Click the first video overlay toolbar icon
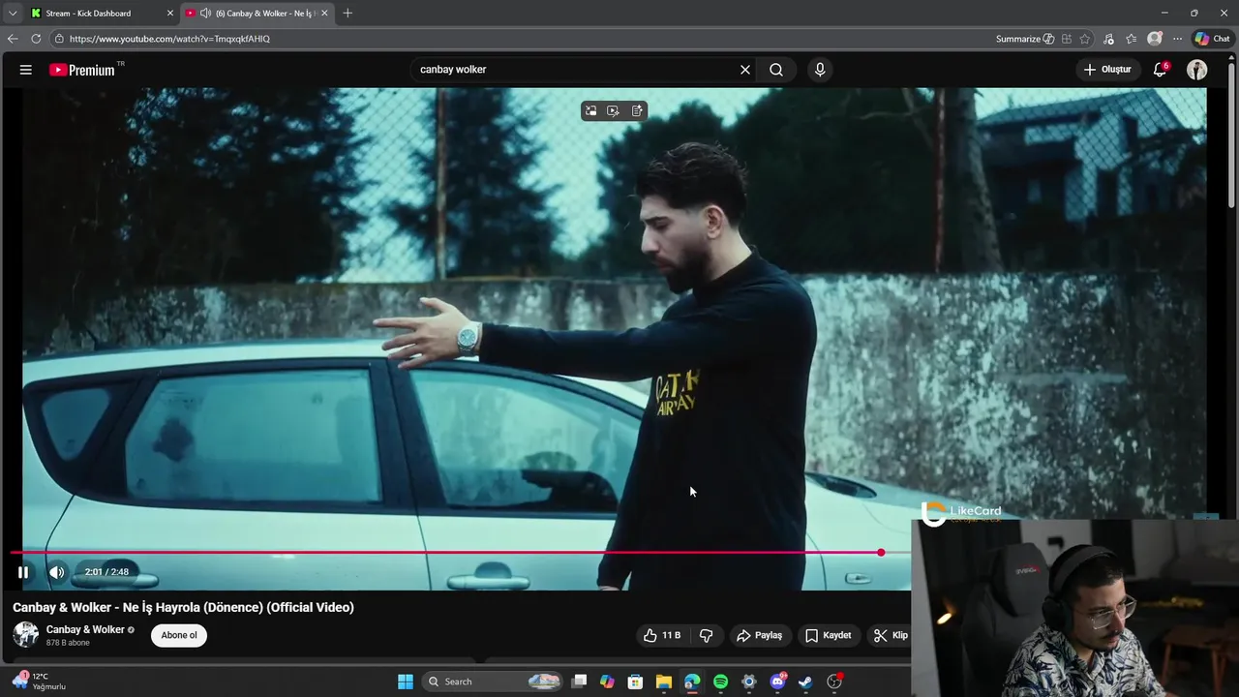 pos(591,111)
